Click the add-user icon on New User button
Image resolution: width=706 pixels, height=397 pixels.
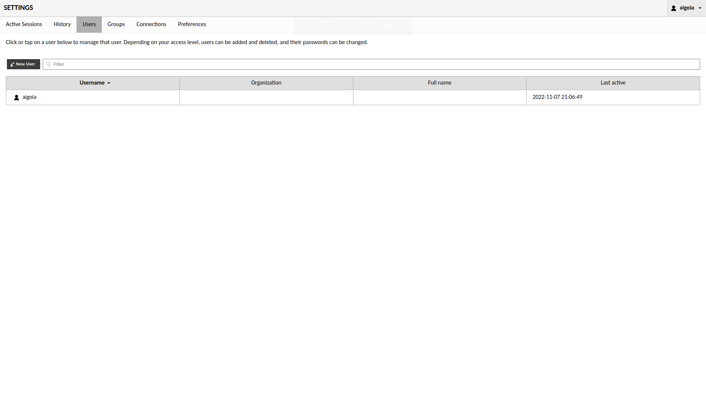12,64
